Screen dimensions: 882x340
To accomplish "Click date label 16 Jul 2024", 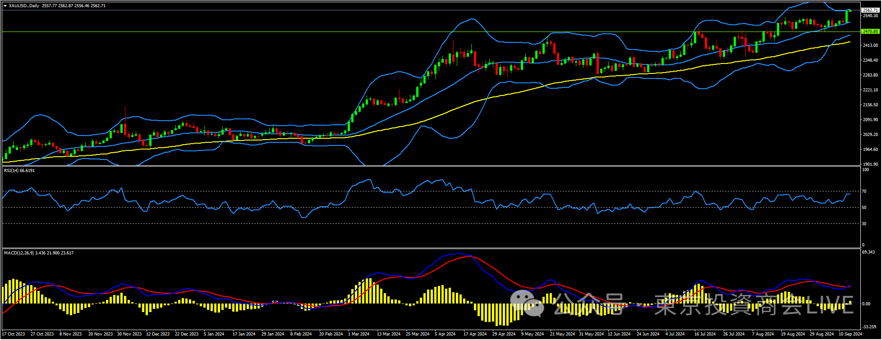I will [705, 334].
